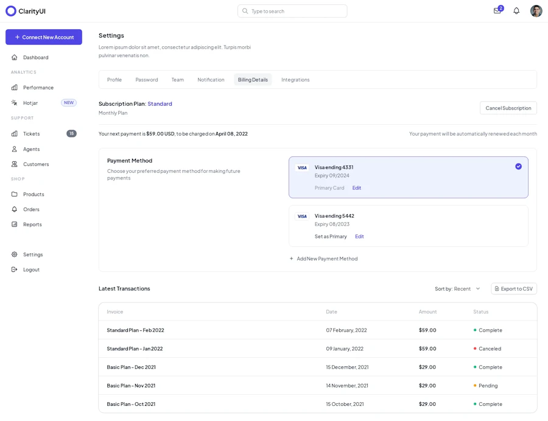Click the 15 badge on Tickets
The height and width of the screenshot is (421, 548).
point(71,133)
